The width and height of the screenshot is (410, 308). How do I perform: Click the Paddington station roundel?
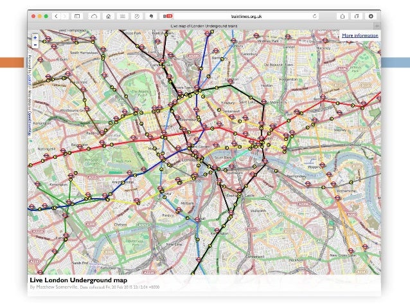coord(102,132)
